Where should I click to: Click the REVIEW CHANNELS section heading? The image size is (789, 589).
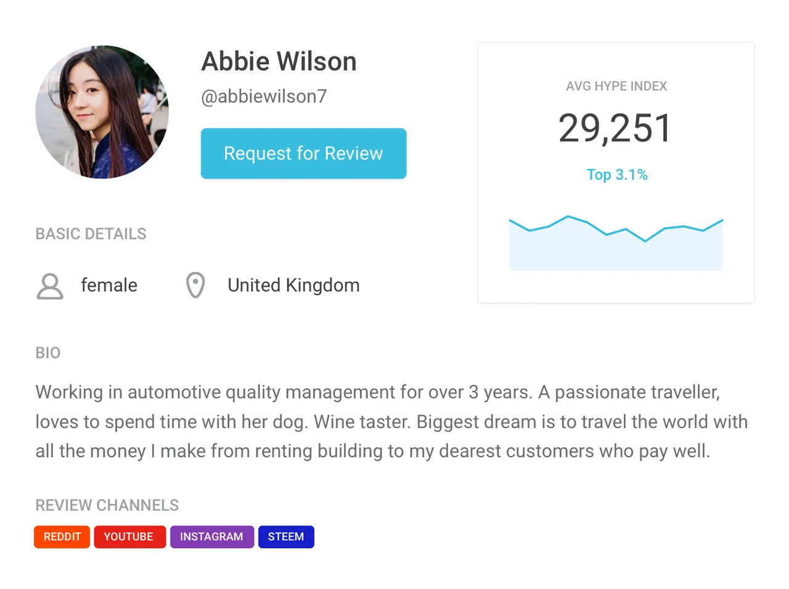coord(107,505)
